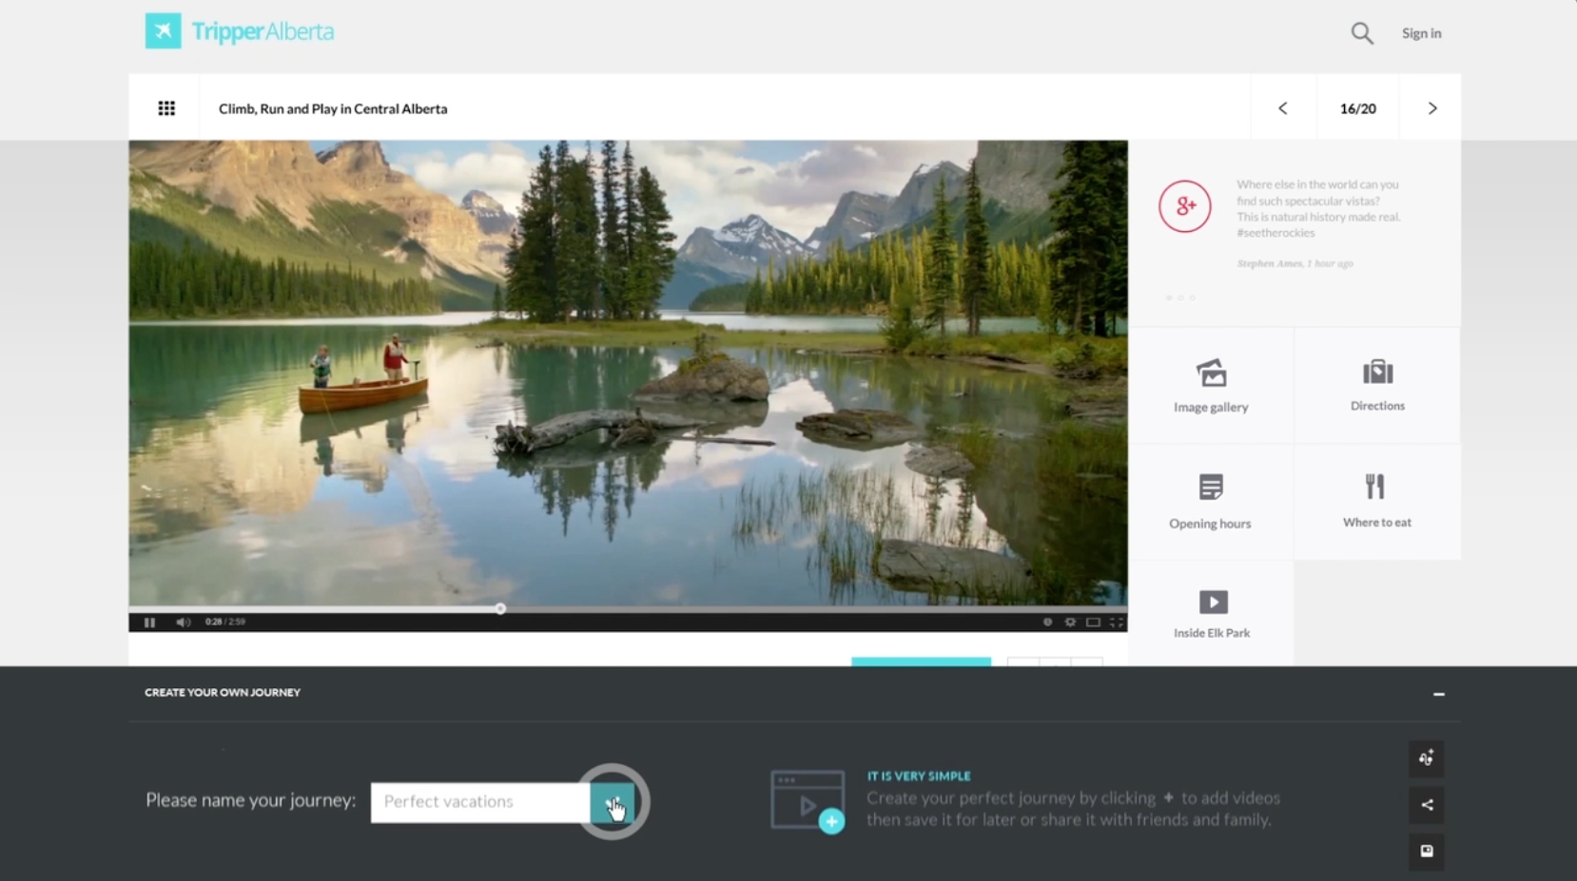Click the share journey icon
1577x881 pixels.
point(1427,805)
